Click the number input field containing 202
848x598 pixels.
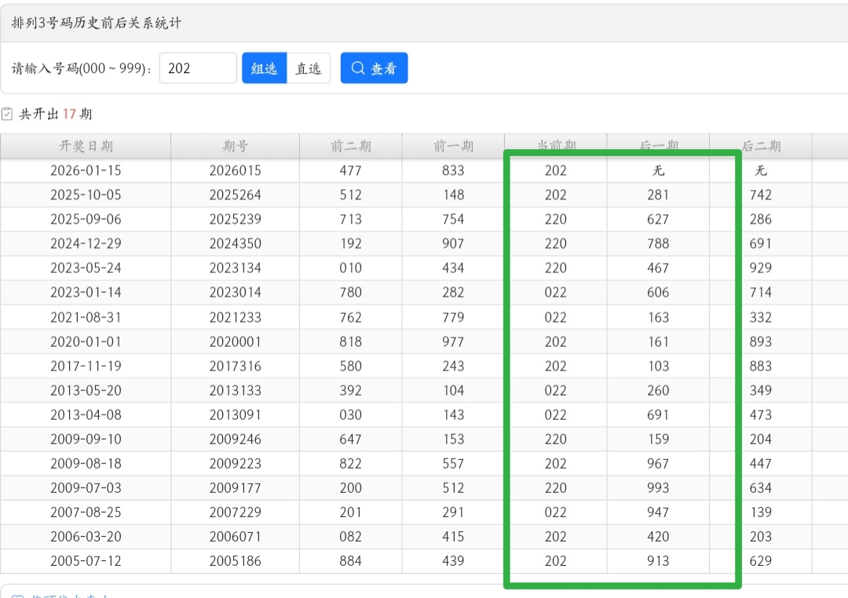coord(197,68)
